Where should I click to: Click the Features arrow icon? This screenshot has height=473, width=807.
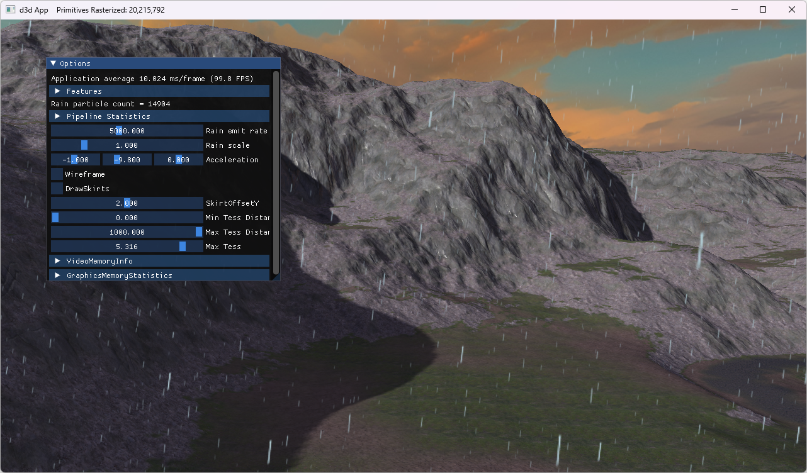point(58,91)
